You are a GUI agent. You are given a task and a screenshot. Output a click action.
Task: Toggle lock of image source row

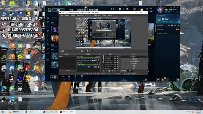point(117,62)
